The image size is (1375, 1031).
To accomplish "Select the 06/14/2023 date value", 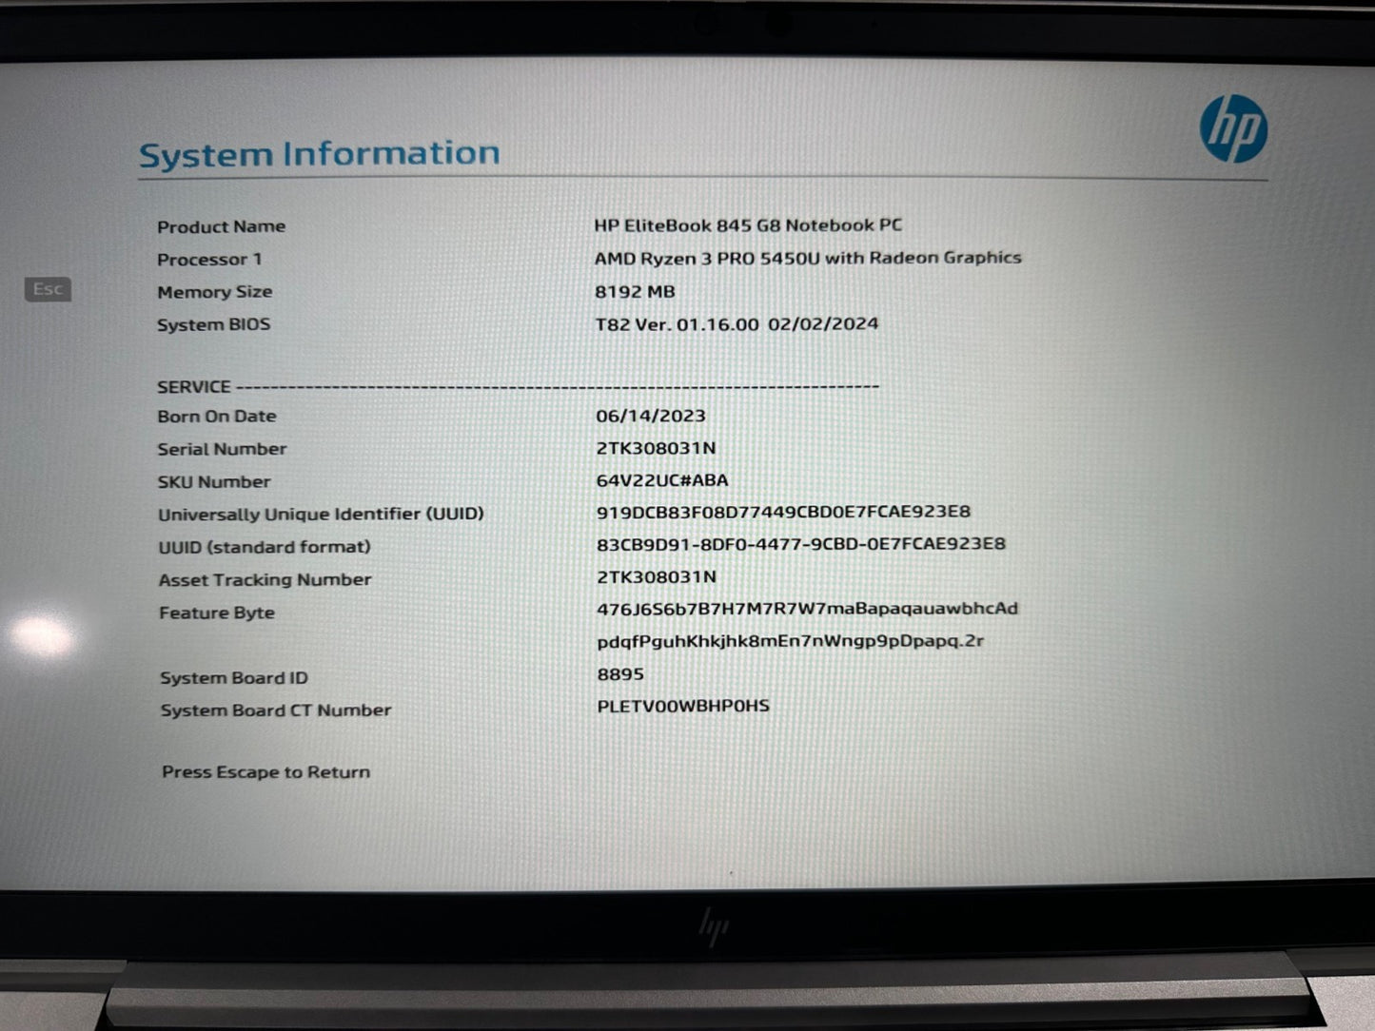I will (x=651, y=416).
